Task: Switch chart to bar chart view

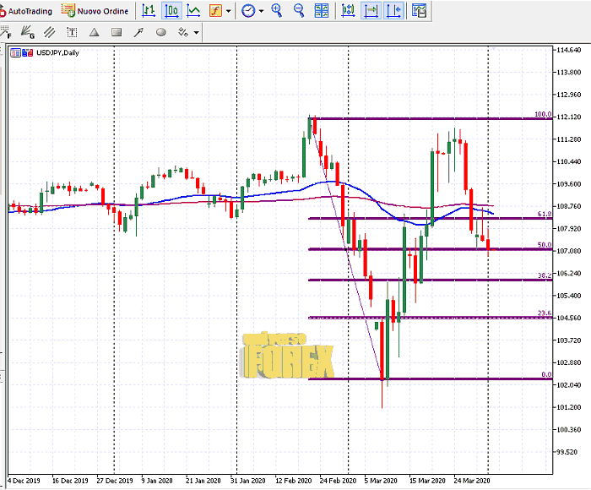Action: (x=149, y=11)
